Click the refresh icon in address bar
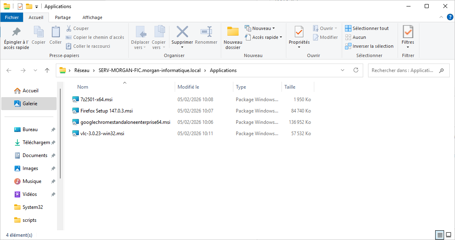This screenshot has width=455, height=240. click(356, 70)
